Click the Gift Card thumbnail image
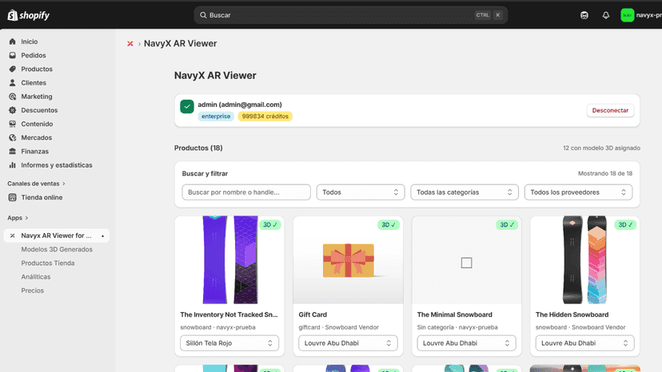Image resolution: width=662 pixels, height=372 pixels. [348, 259]
